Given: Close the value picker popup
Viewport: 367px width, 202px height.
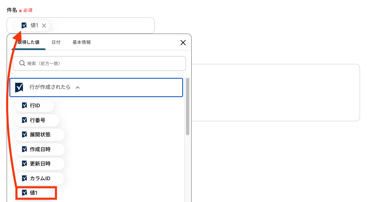Looking at the screenshot, I should click(183, 43).
